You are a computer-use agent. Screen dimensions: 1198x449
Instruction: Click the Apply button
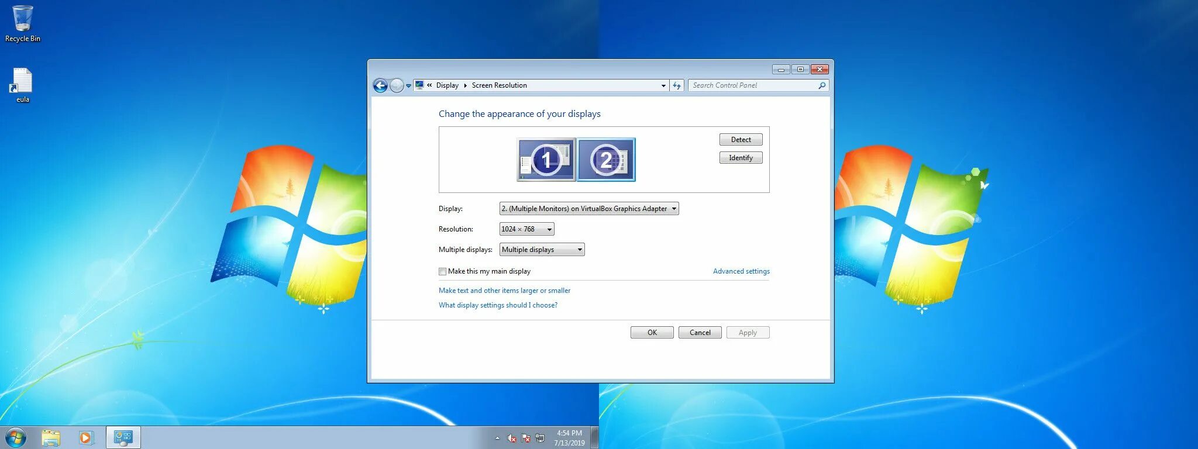point(748,333)
